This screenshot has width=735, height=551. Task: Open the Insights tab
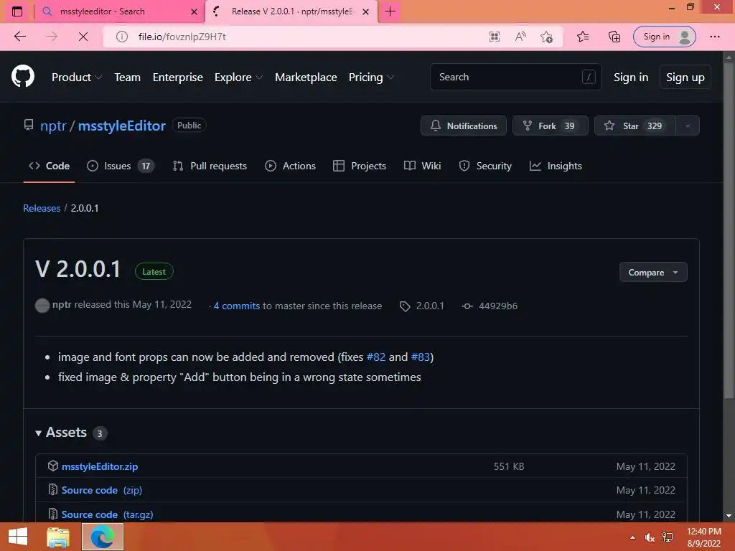point(556,166)
